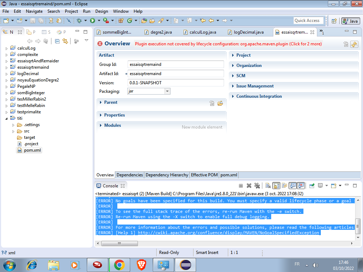The height and width of the screenshot is (272, 363).
Task: Click the Run with external tools icon
Action: 106,21
